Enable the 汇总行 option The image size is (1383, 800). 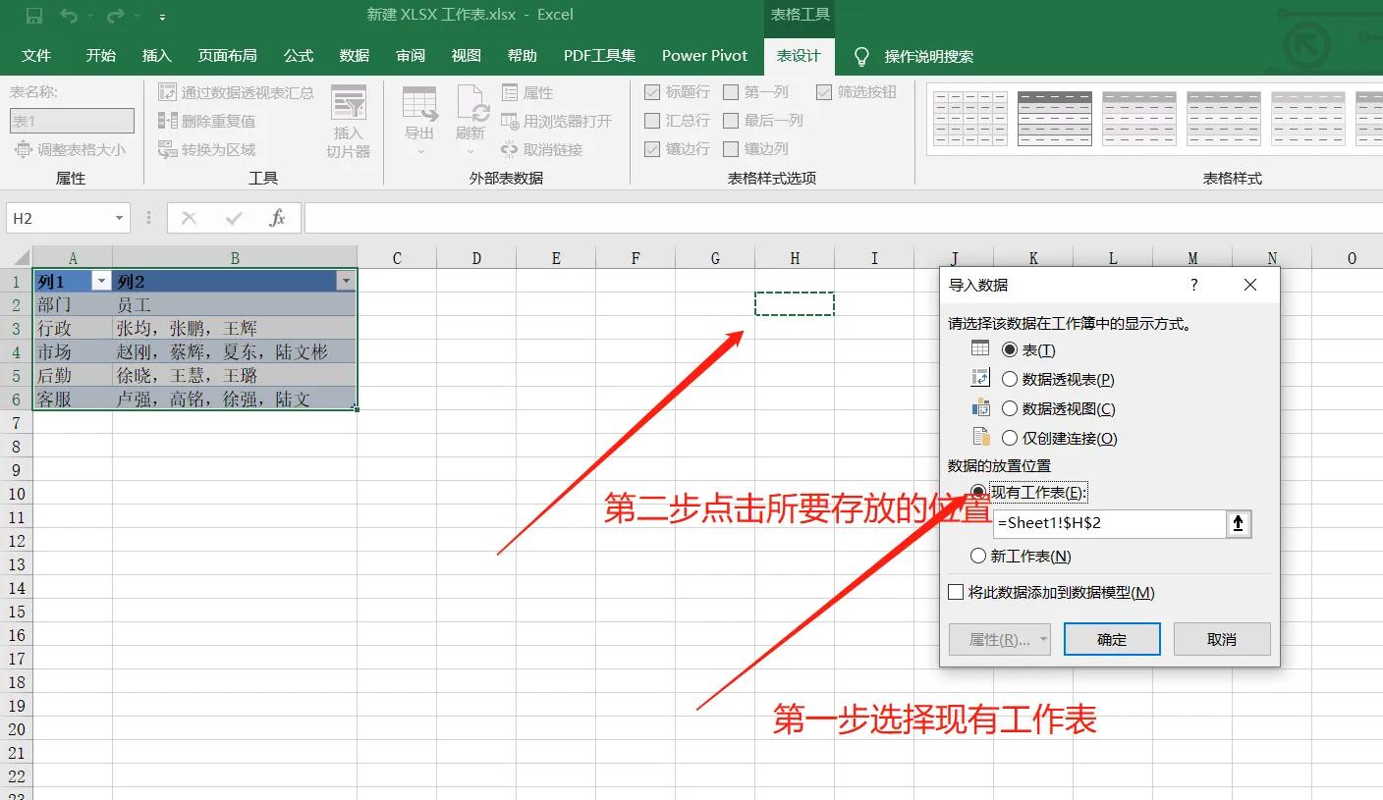click(x=653, y=121)
